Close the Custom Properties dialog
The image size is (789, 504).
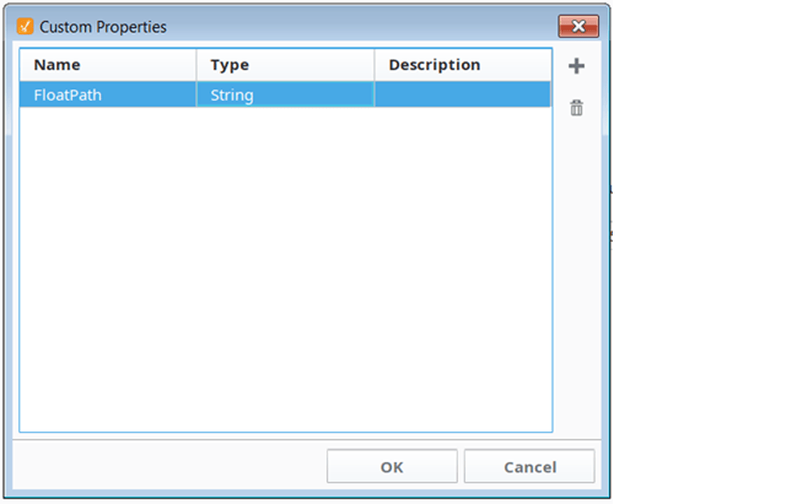click(x=579, y=26)
